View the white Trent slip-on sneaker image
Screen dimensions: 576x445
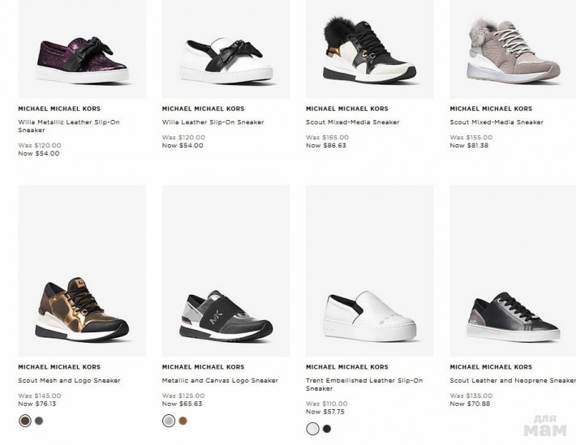[x=368, y=308]
